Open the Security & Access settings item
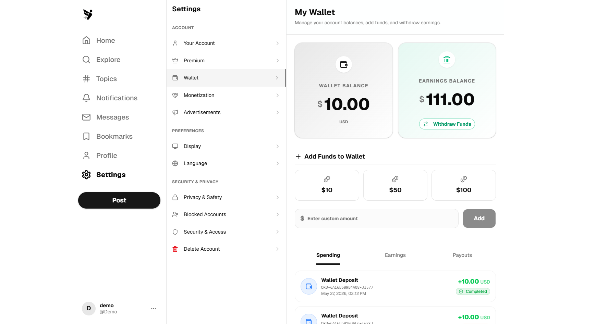This screenshot has height=324, width=596. (x=226, y=232)
